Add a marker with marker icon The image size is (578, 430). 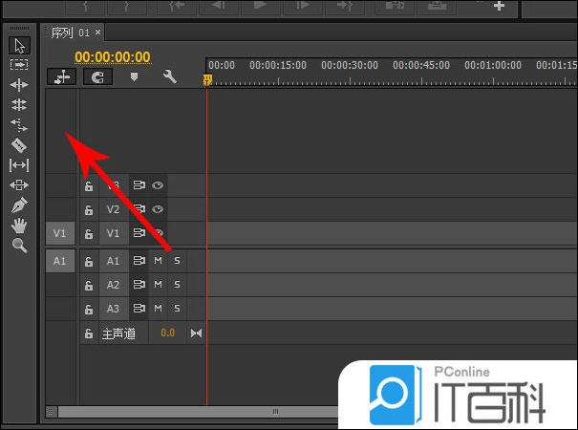[x=134, y=76]
